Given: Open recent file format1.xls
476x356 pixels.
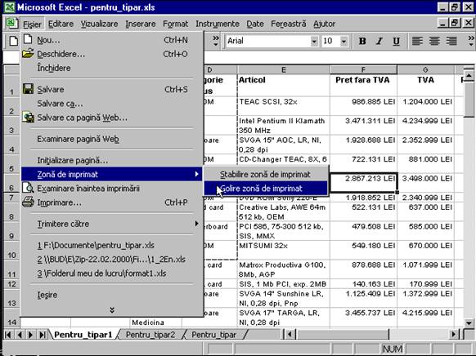Looking at the screenshot, I should pos(112,274).
